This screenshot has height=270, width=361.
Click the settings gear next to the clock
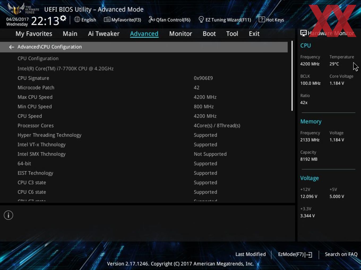[63, 18]
